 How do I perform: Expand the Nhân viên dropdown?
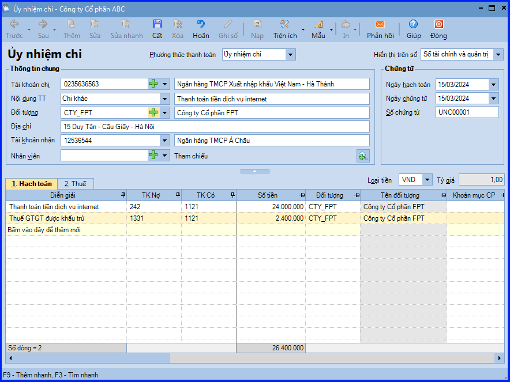pos(164,155)
